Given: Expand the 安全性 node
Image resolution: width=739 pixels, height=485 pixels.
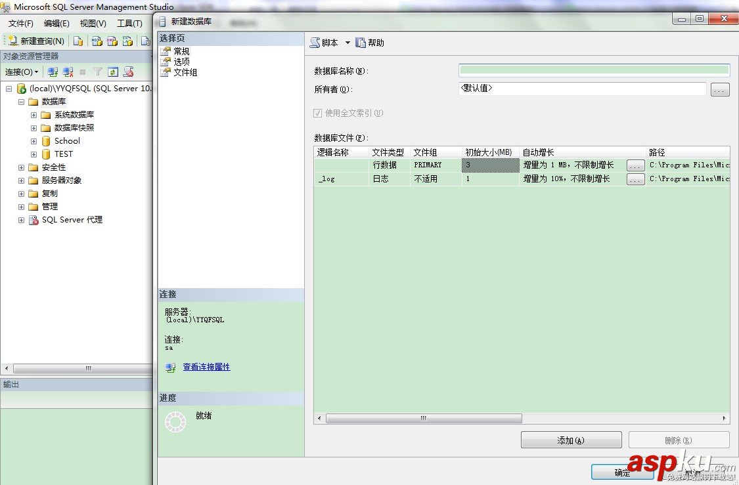Looking at the screenshot, I should coord(21,167).
